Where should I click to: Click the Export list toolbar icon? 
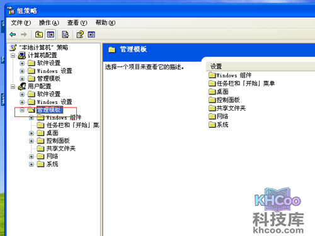[66, 35]
